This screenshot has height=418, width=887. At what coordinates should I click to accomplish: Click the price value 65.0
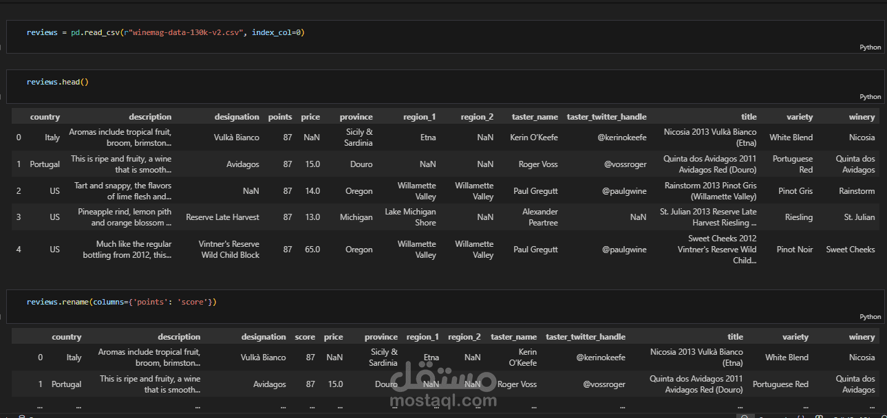pyautogui.click(x=312, y=250)
